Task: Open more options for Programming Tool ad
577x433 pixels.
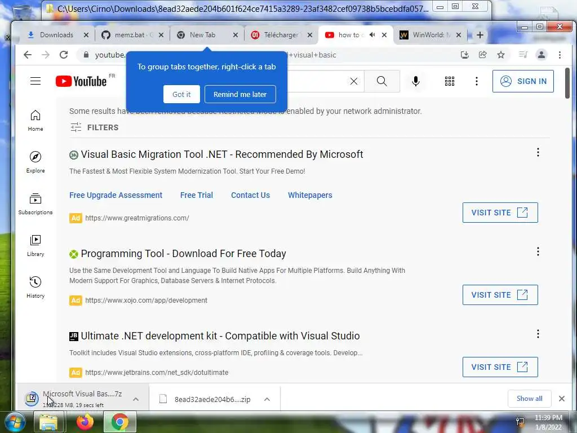Action: 538,251
